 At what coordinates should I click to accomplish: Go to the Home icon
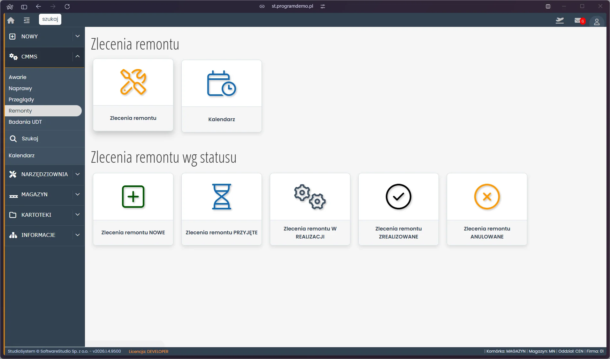[x=11, y=20]
